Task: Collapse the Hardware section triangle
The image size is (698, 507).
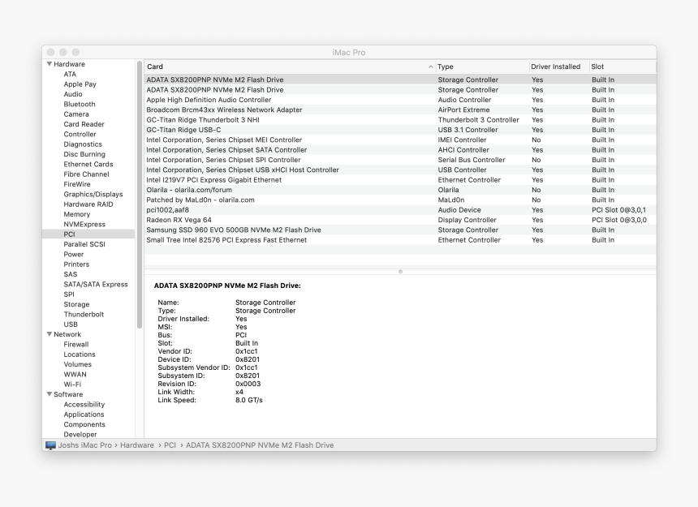Action: click(x=50, y=64)
